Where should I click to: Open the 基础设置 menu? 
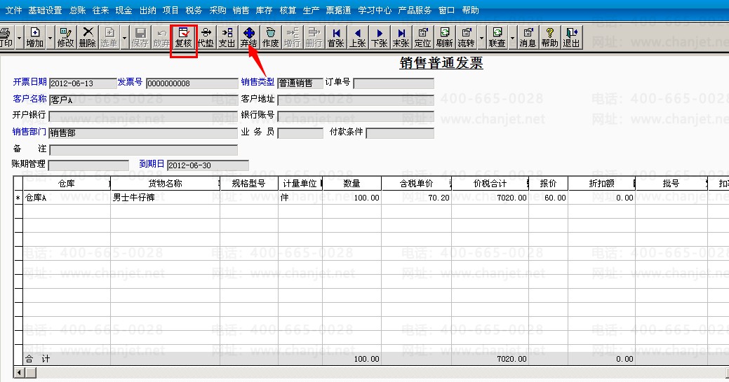pyautogui.click(x=45, y=11)
